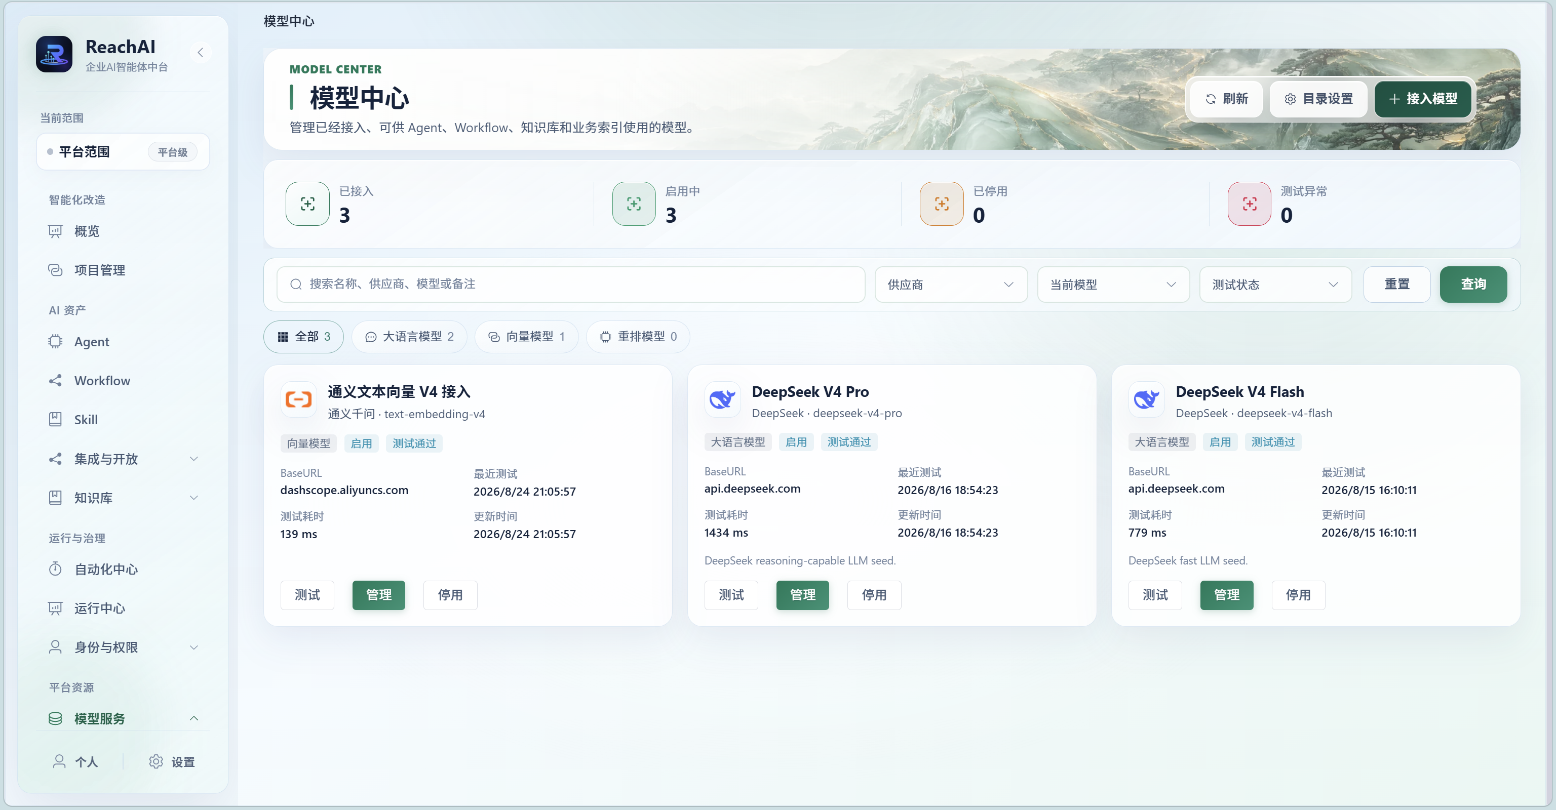Select the 全部 3 tab
This screenshot has width=1556, height=810.
pyautogui.click(x=303, y=337)
